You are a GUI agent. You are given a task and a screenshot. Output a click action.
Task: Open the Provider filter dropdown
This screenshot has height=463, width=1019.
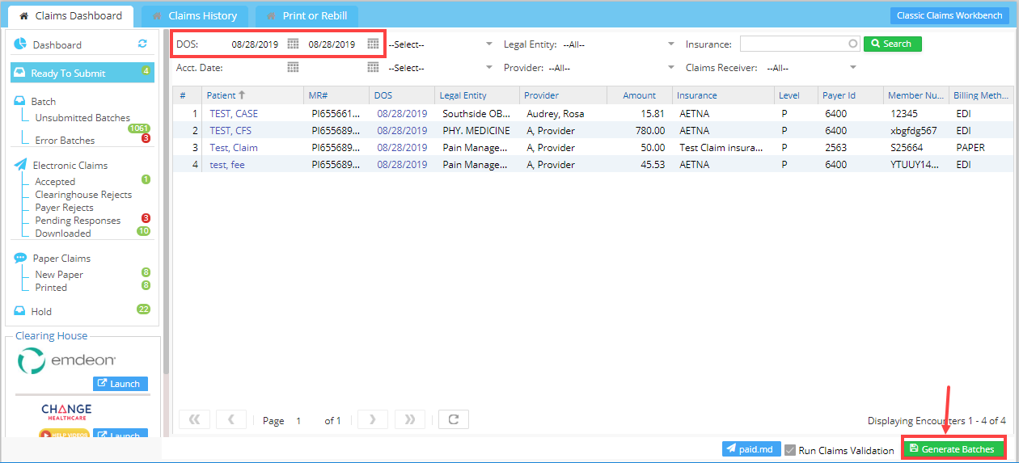(x=671, y=68)
